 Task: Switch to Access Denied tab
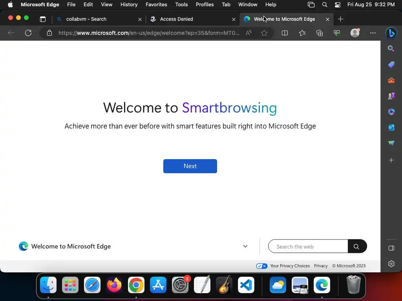pyautogui.click(x=192, y=19)
